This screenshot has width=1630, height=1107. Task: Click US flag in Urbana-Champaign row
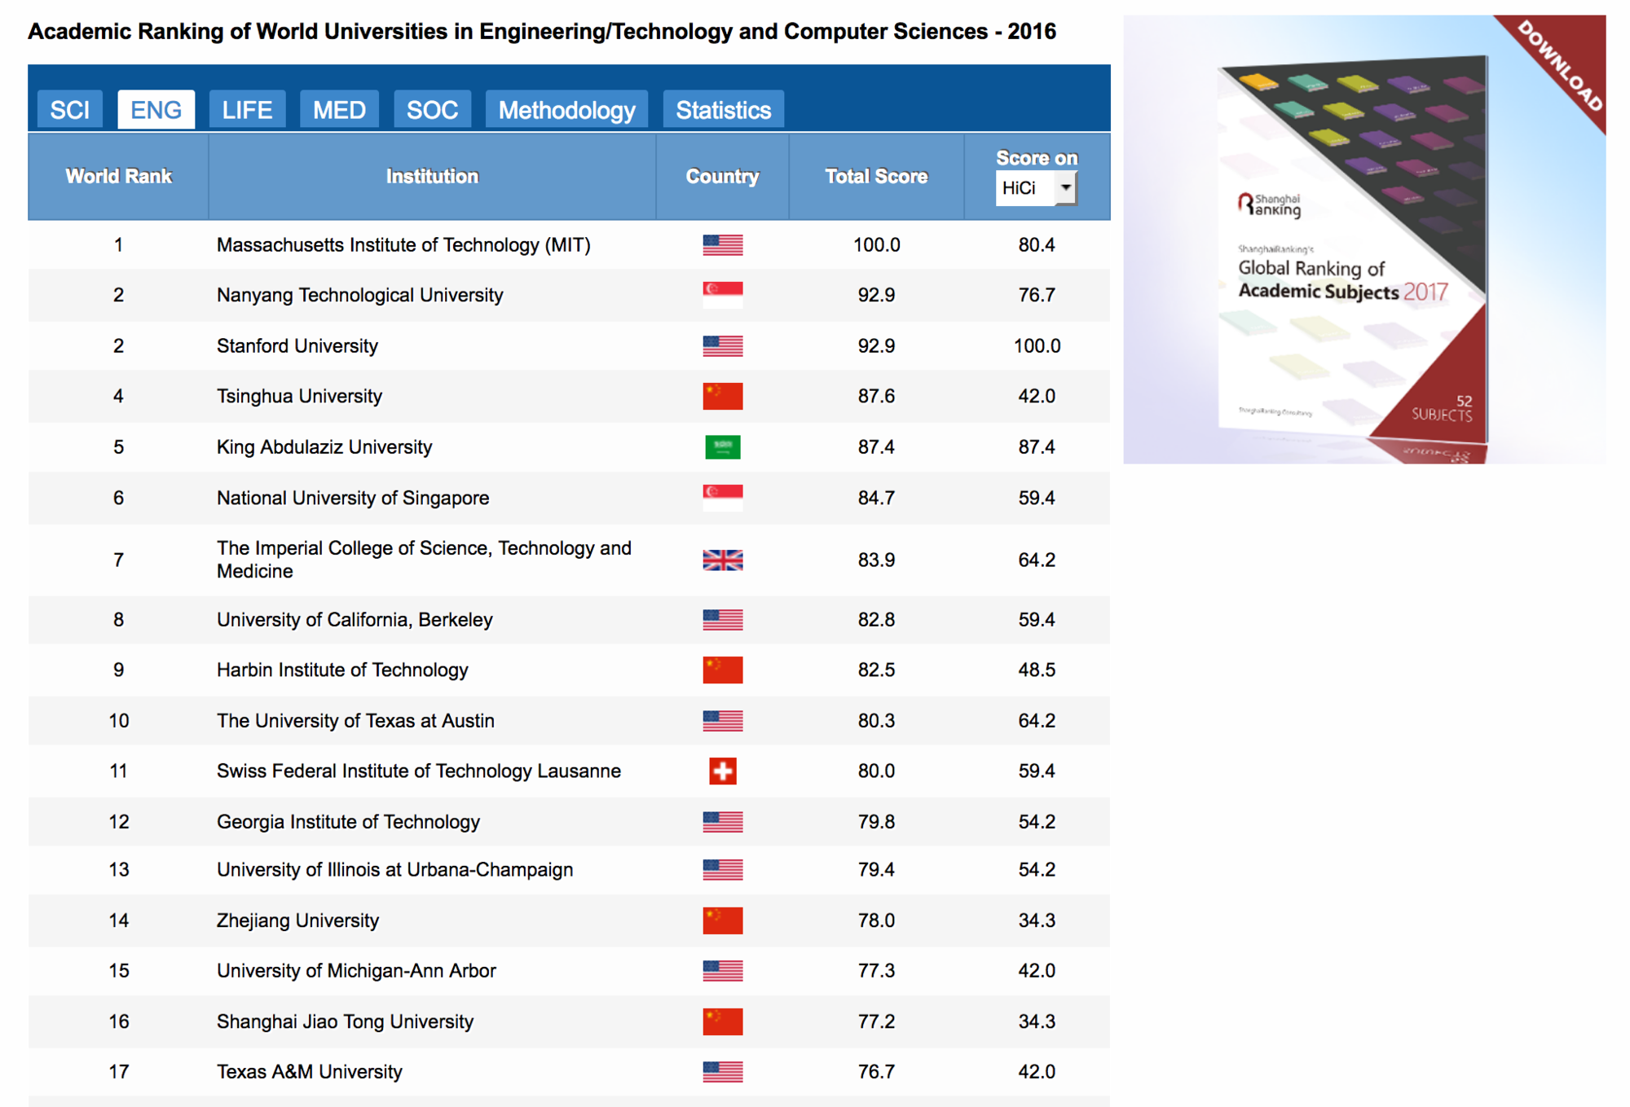click(x=723, y=870)
